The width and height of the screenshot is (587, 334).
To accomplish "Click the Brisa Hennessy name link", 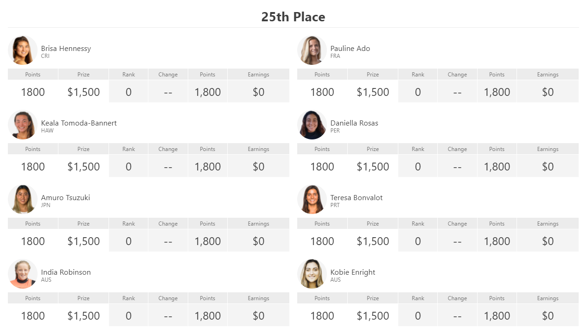I will [66, 49].
